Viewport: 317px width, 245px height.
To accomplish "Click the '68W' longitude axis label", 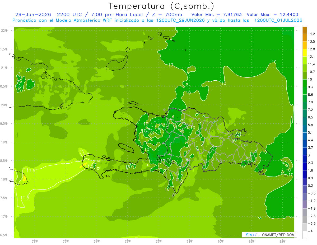I will tap(282, 242).
